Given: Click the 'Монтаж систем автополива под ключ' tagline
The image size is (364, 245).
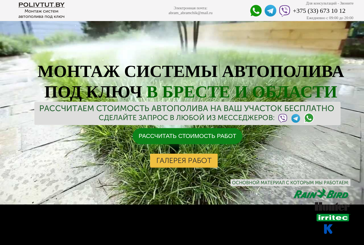Looking at the screenshot, I should (42, 14).
